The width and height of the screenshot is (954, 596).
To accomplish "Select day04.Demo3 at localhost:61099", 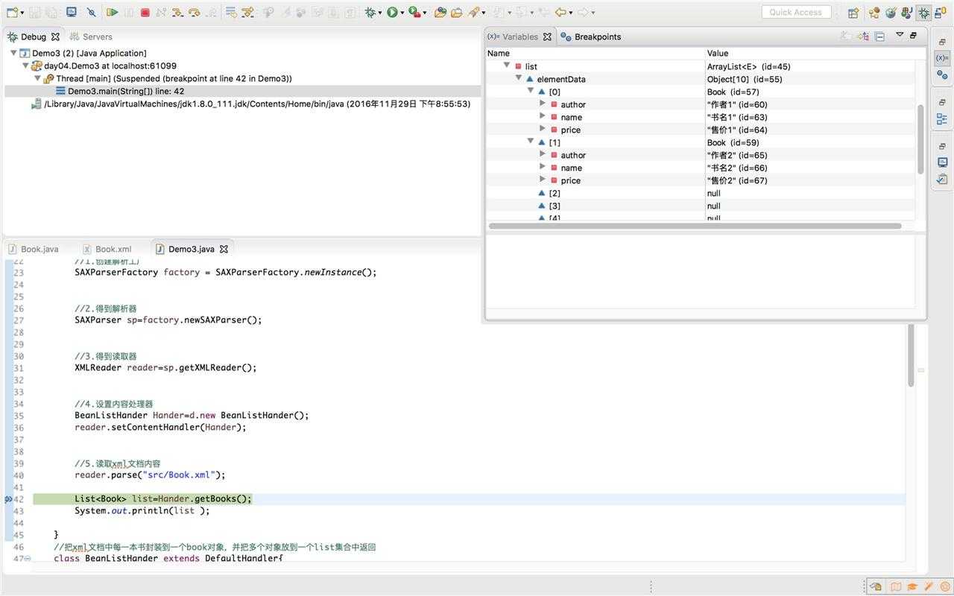I will (104, 66).
